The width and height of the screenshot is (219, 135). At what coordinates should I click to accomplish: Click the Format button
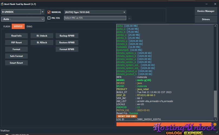pos(16,49)
